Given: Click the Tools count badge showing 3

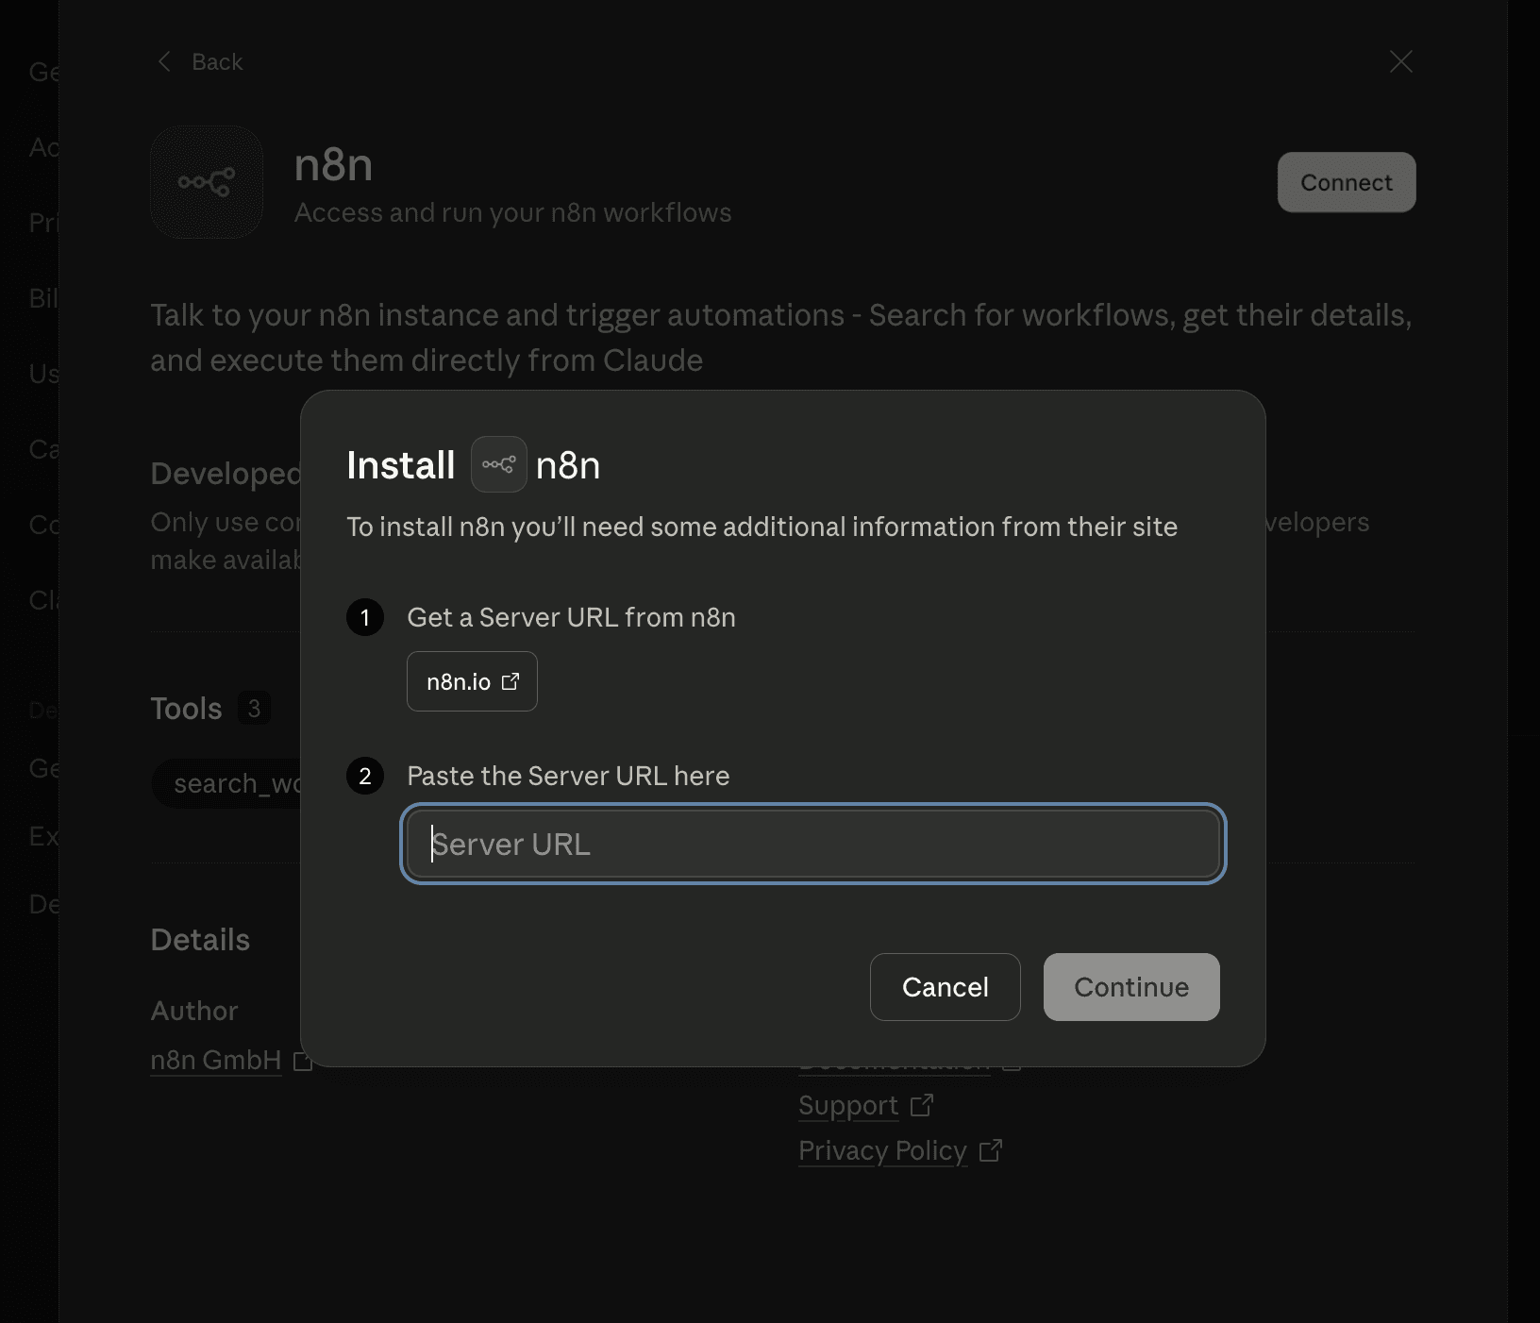Looking at the screenshot, I should pos(254,708).
